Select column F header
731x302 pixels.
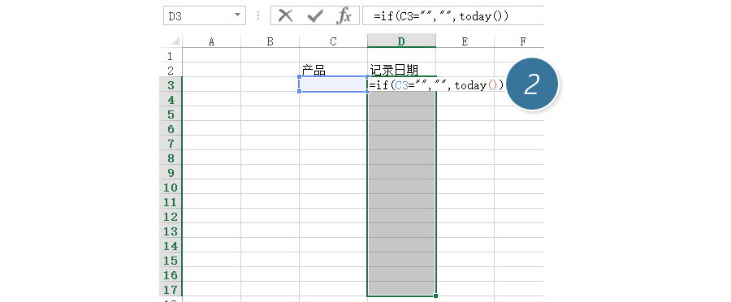point(522,41)
